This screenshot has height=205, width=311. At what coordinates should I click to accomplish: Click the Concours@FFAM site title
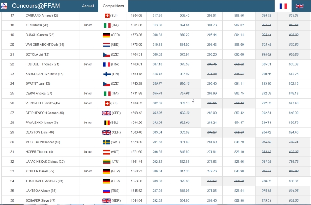pos(36,6)
